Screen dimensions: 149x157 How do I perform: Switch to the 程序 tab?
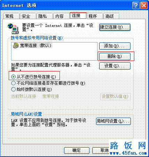(95, 16)
